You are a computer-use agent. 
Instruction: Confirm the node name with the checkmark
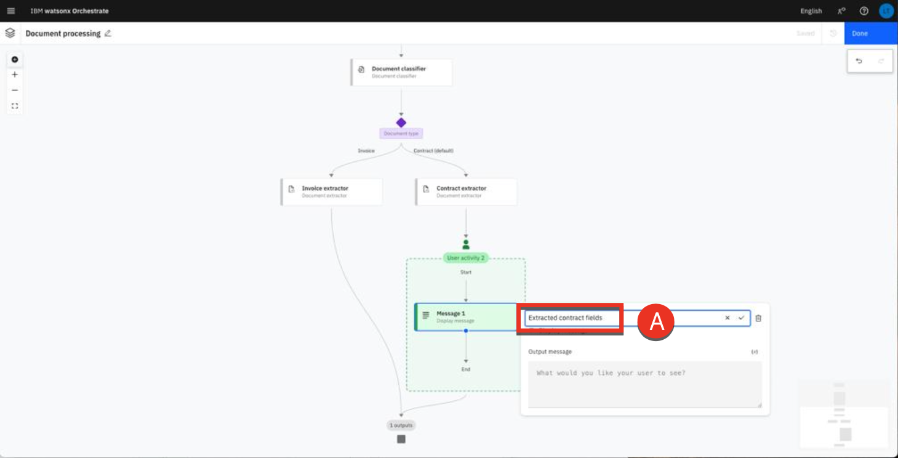tap(741, 318)
